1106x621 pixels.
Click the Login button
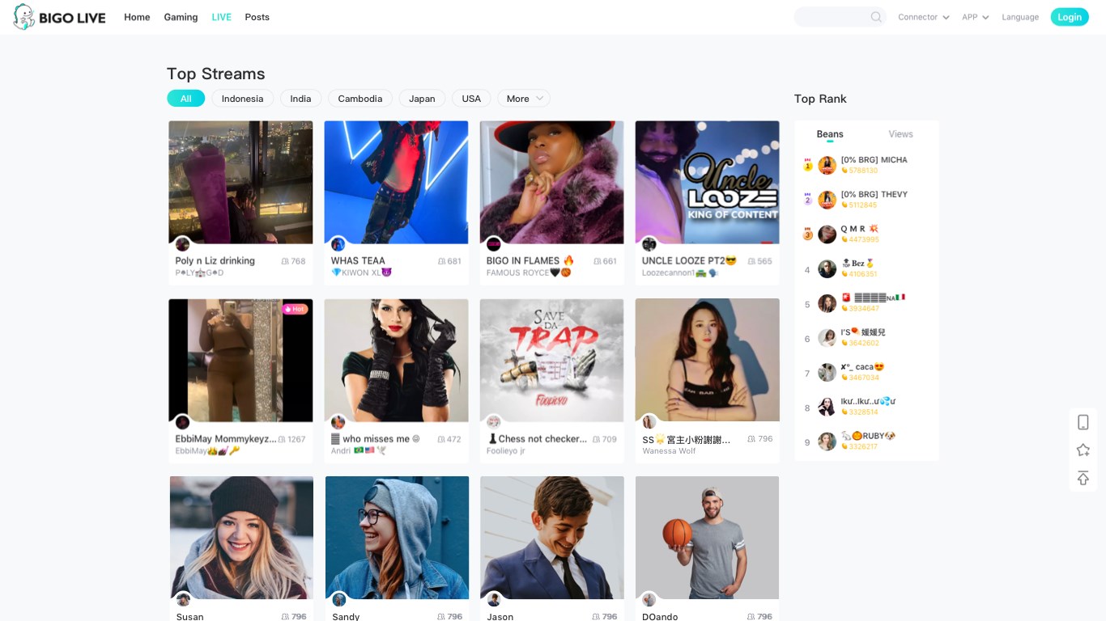point(1070,16)
